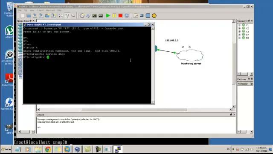Click the 192.168.2.0 network label on canvas
This screenshot has width=273, height=154.
pos(171,40)
